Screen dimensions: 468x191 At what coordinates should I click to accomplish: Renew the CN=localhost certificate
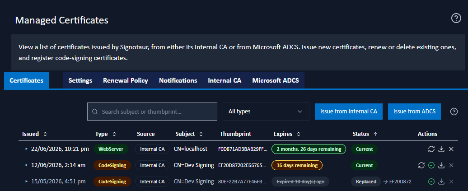point(431,149)
